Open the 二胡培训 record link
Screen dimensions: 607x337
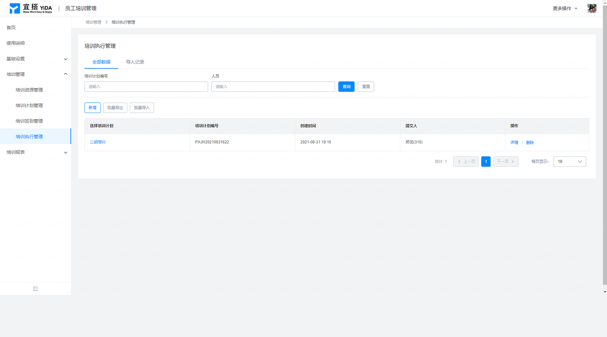[98, 142]
